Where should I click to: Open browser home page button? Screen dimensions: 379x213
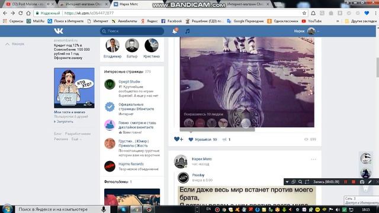[x=28, y=13]
